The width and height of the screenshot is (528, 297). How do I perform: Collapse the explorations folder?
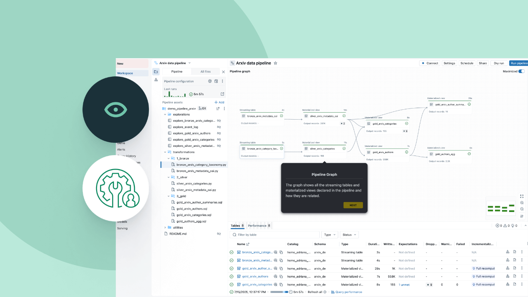165,114
